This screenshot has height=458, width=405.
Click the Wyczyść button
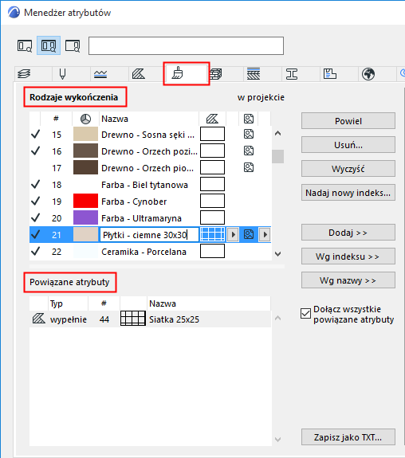[x=348, y=169]
